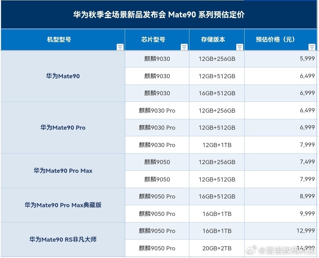Click 麒麟9050 Pro in the 9,999 row
This screenshot has width=319, height=258.
point(157,214)
